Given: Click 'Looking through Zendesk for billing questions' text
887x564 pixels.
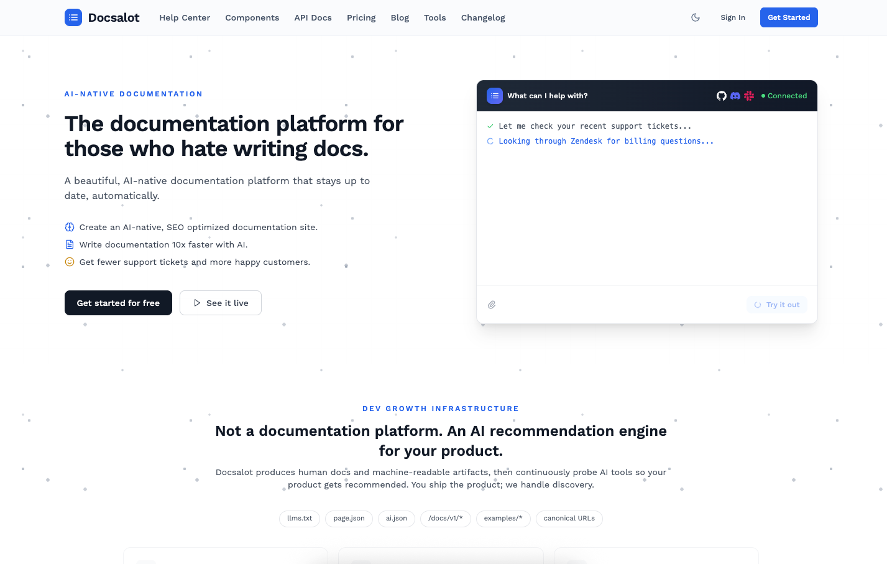Looking at the screenshot, I should [606, 141].
